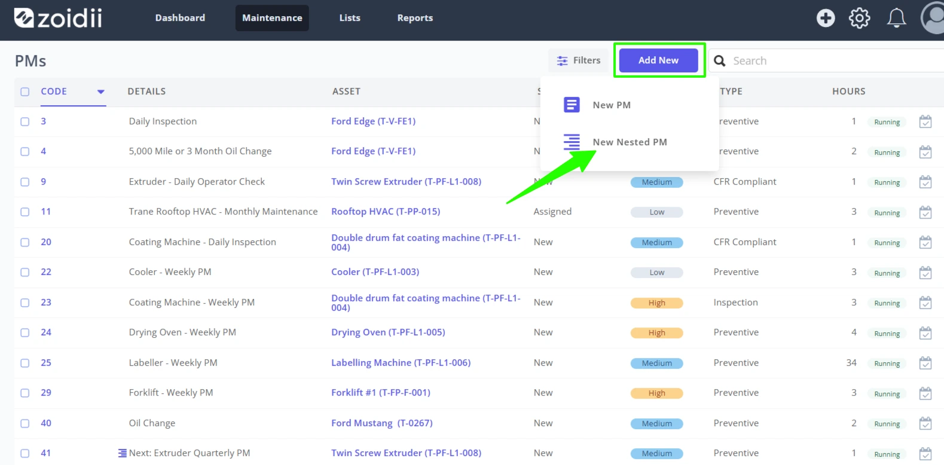Click 'Assigned' status for PM 11
Image resolution: width=944 pixels, height=465 pixels.
(x=552, y=212)
